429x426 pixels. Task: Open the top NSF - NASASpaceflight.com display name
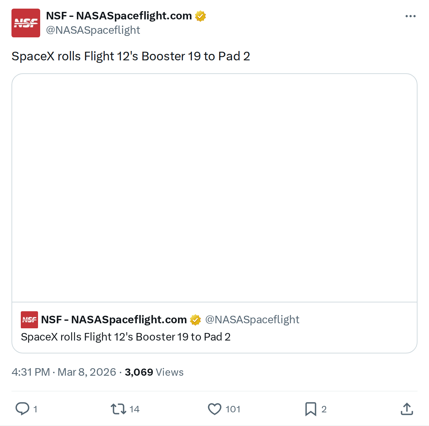click(119, 16)
